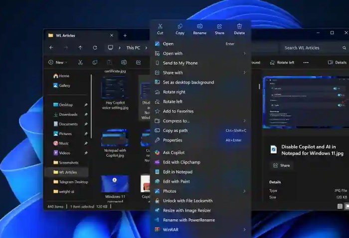
Task: Select Set as desktop background
Action: pyautogui.click(x=188, y=82)
